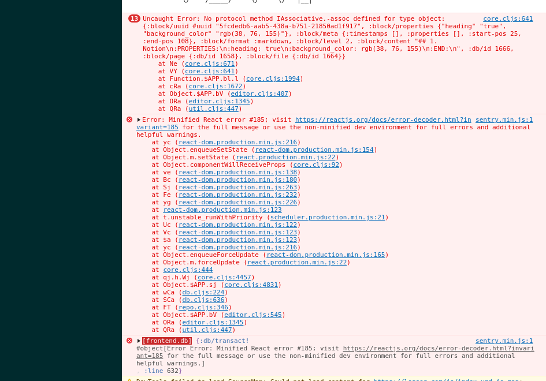Open react-dom.production.min.js:123 in 'at Vc' line
The image size is (546, 381).
pos(238,233)
